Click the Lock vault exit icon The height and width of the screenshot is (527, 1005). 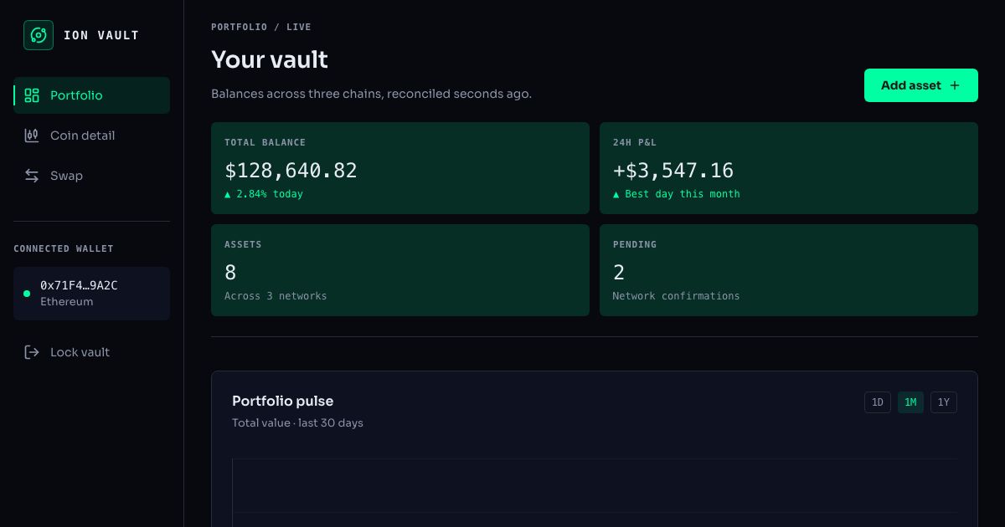tap(32, 352)
